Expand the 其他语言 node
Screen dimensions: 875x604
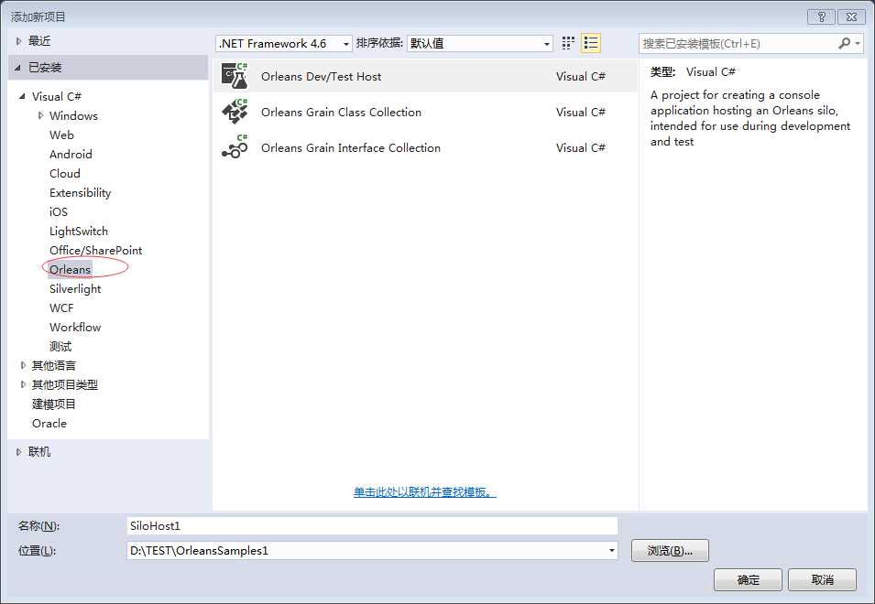pyautogui.click(x=23, y=365)
